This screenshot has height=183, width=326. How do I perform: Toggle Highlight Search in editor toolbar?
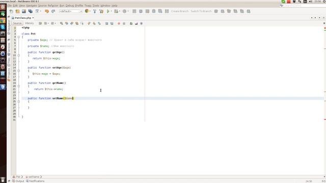(x=77, y=23)
